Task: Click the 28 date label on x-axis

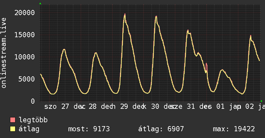Action: (92, 107)
